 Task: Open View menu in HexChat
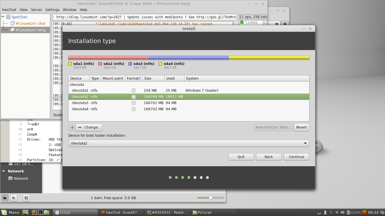click(24, 10)
